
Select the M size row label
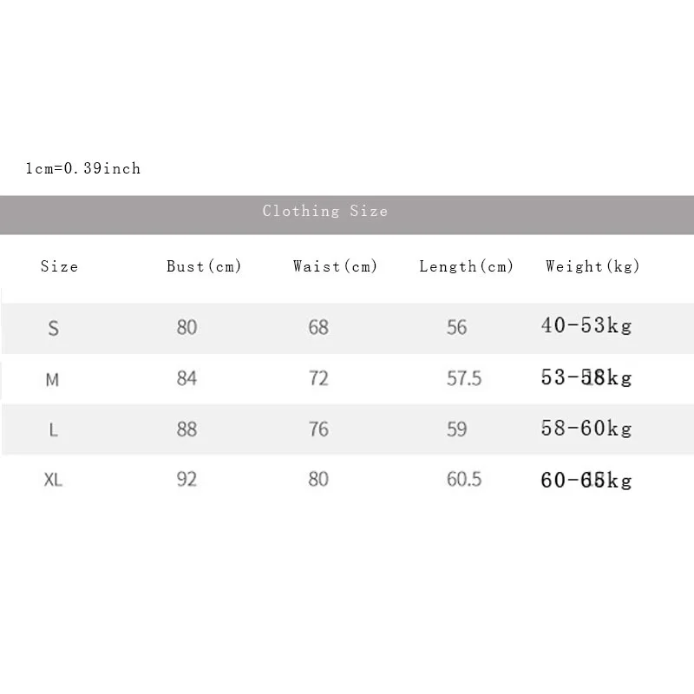pos(52,379)
